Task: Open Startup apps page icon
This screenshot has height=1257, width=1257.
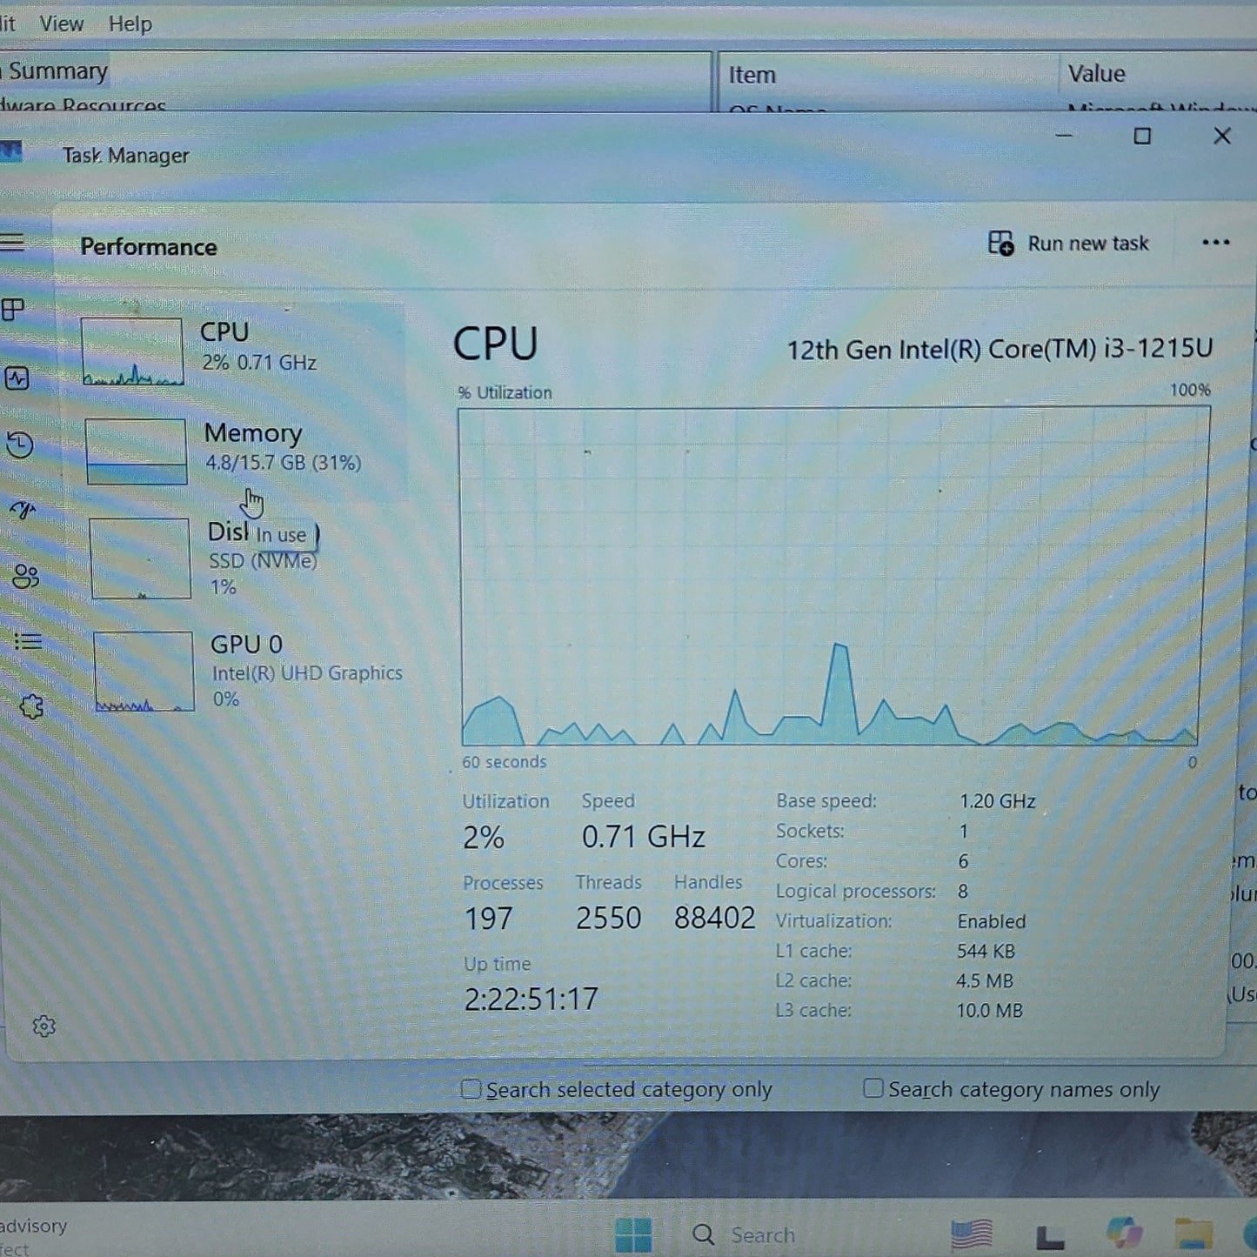Action: point(23,510)
